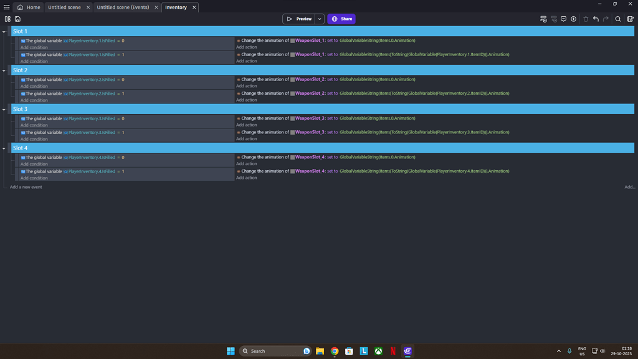Click the Share button
This screenshot has height=359, width=638.
click(x=341, y=19)
